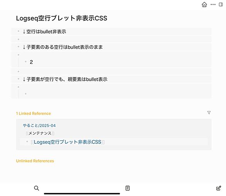The height and width of the screenshot is (196, 226).
Task: Open the メンテナンス page reference
Action: click(40, 133)
